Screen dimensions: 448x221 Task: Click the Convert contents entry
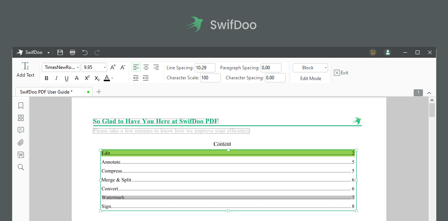[x=228, y=189]
